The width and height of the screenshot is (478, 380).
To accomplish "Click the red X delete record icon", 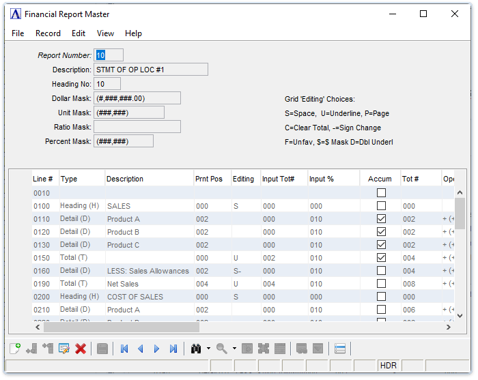I will [x=81, y=349].
